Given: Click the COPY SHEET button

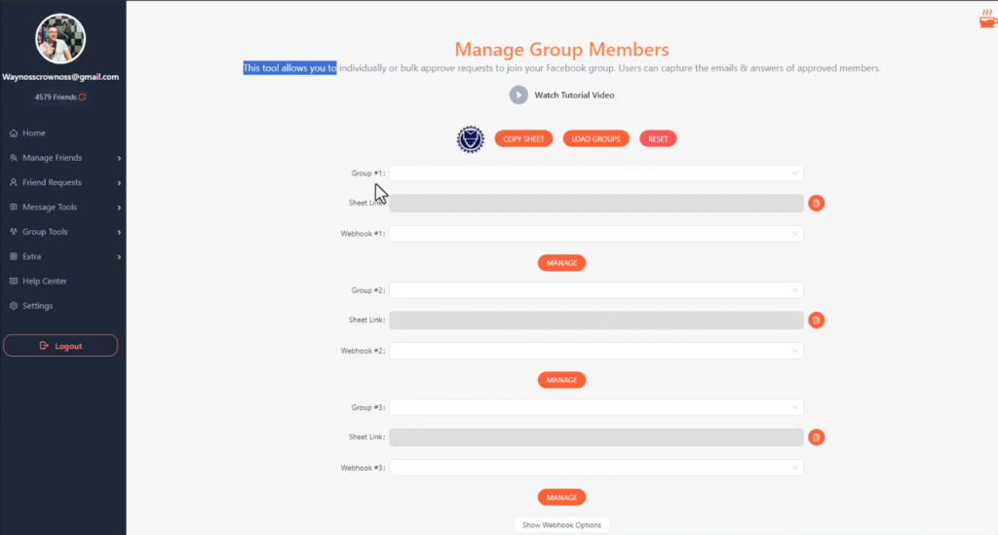Looking at the screenshot, I should [523, 138].
